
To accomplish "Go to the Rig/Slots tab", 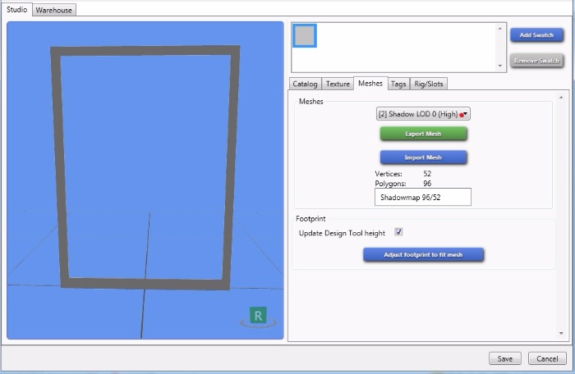I will click(x=429, y=84).
